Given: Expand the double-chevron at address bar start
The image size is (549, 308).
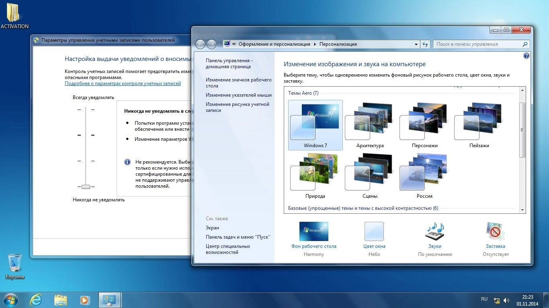Looking at the screenshot, I should pyautogui.click(x=234, y=44).
